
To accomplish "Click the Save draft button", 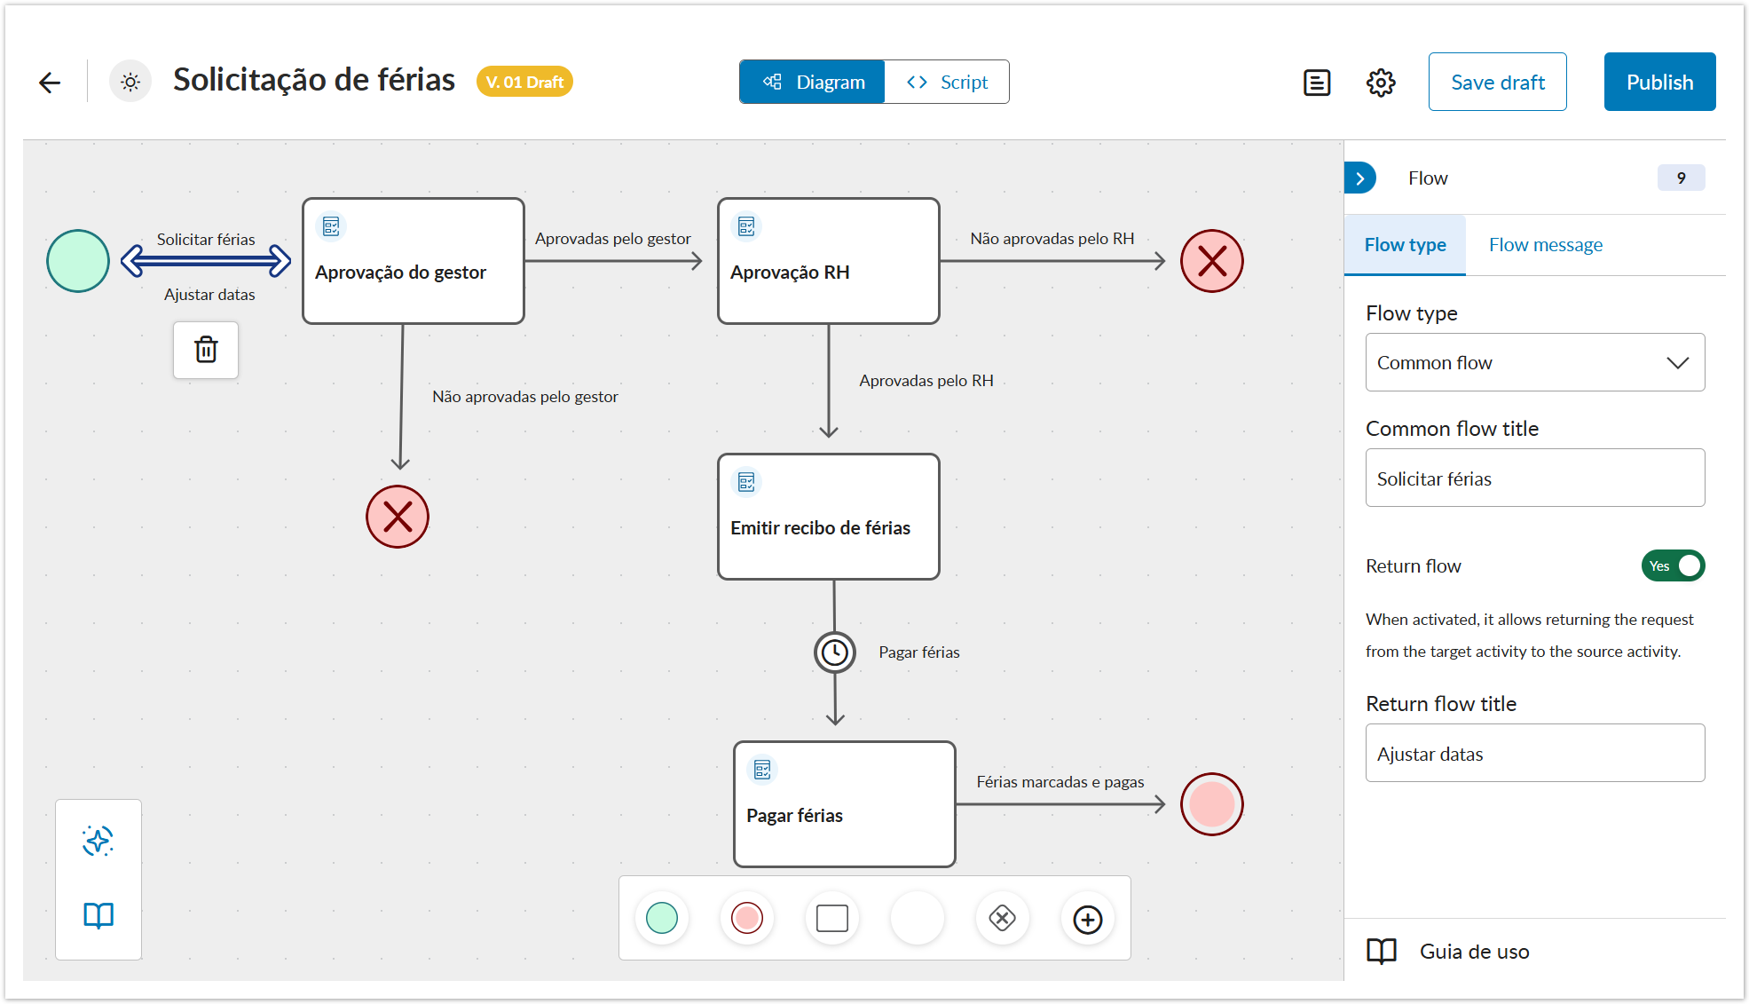I will (x=1498, y=83).
